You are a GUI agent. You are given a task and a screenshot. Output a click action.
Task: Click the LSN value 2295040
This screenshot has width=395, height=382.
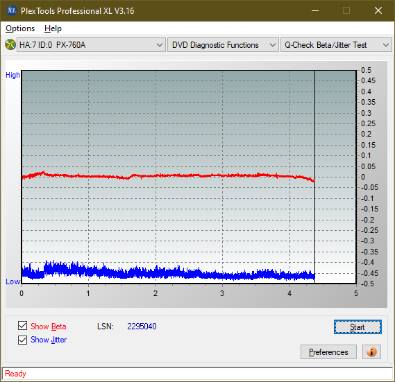(142, 327)
